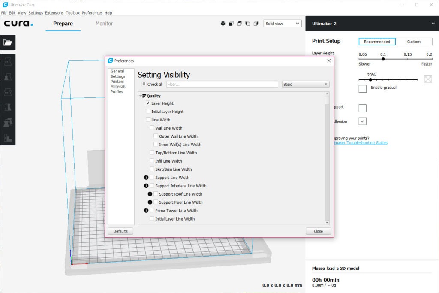Select the Rotate tool in the left toolbar
This screenshot has height=293, width=439.
8,92
